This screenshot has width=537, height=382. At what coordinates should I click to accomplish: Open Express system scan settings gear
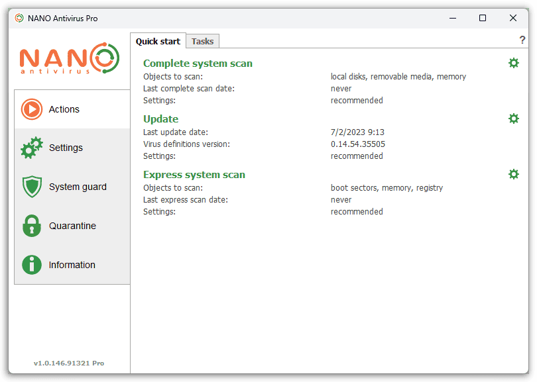point(513,174)
